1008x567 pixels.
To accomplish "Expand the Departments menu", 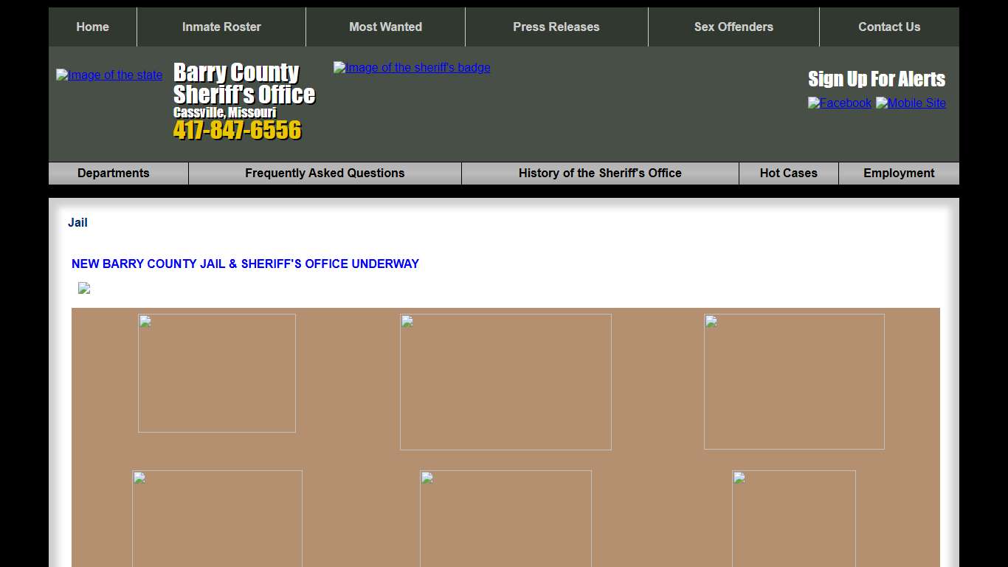I will pyautogui.click(x=113, y=173).
